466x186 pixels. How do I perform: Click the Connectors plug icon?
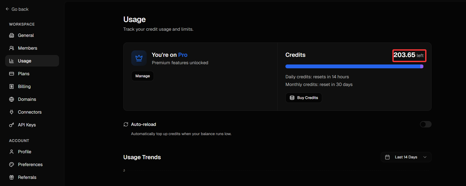tap(12, 112)
